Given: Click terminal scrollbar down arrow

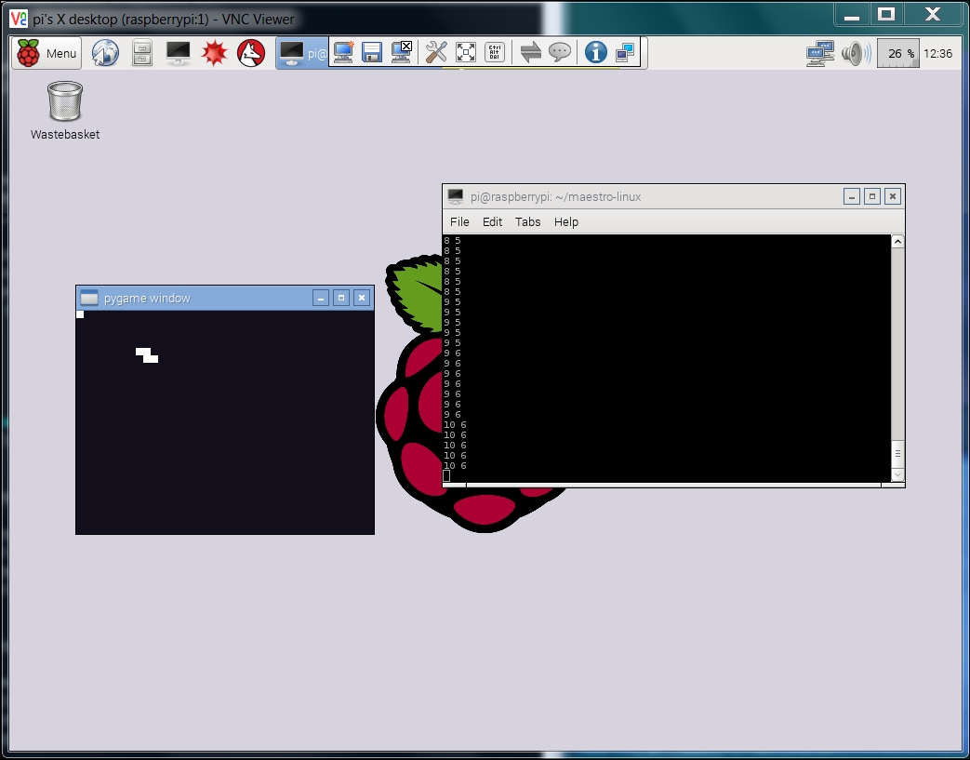Looking at the screenshot, I should coord(897,474).
